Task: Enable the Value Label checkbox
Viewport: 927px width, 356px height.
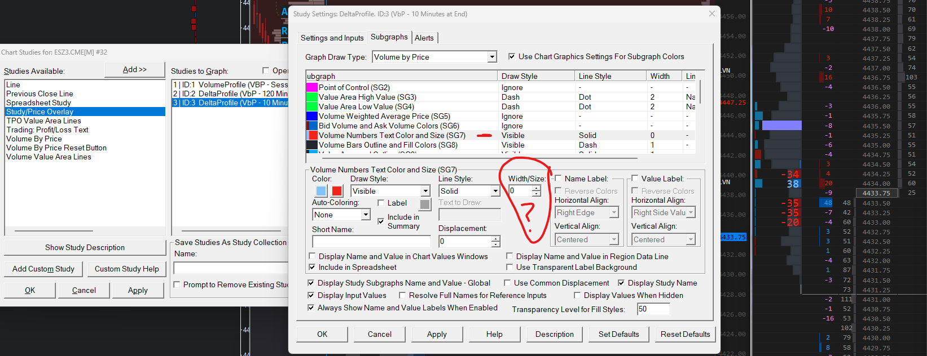Action: point(635,179)
